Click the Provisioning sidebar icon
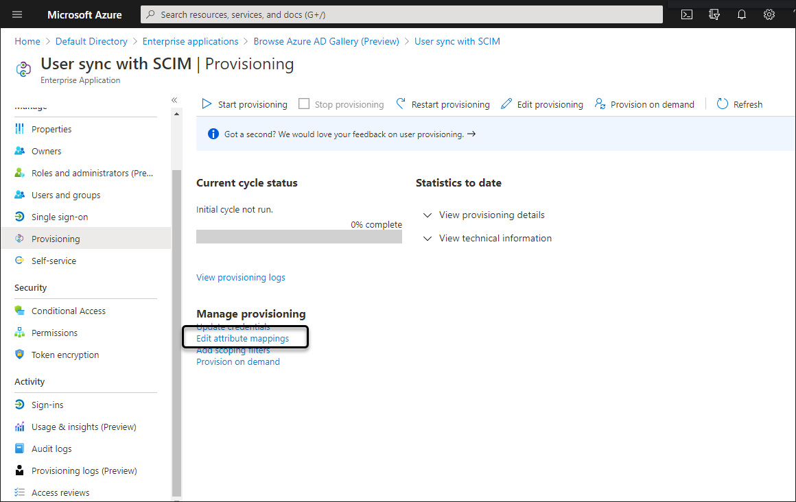The width and height of the screenshot is (796, 502). coord(20,239)
